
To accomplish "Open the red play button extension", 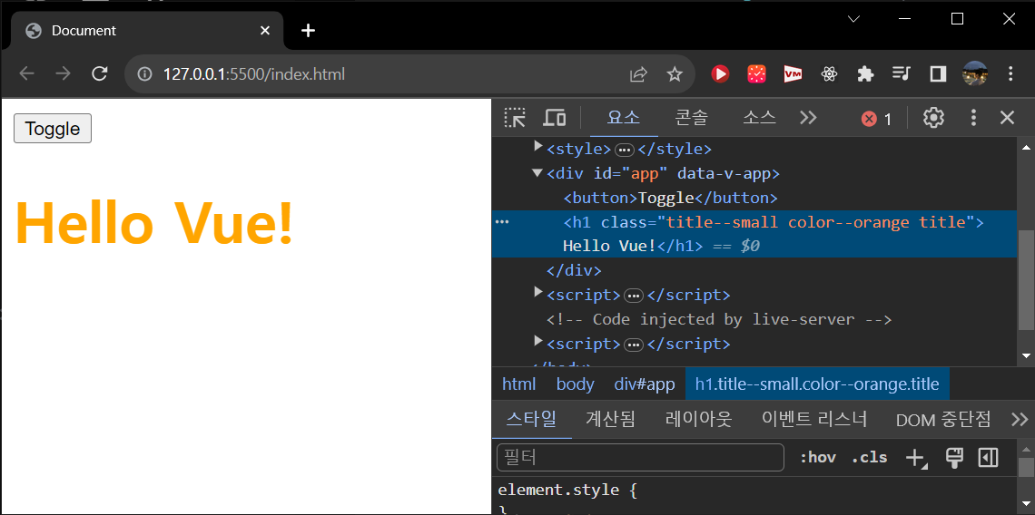I will pyautogui.click(x=720, y=73).
